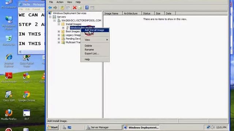This screenshot has width=234, height=131.
Task: Click the Install Images folder icon
Action: [63, 24]
